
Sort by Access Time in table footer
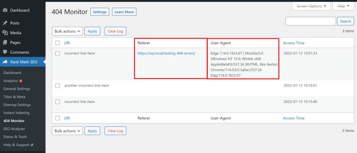[x=294, y=118]
